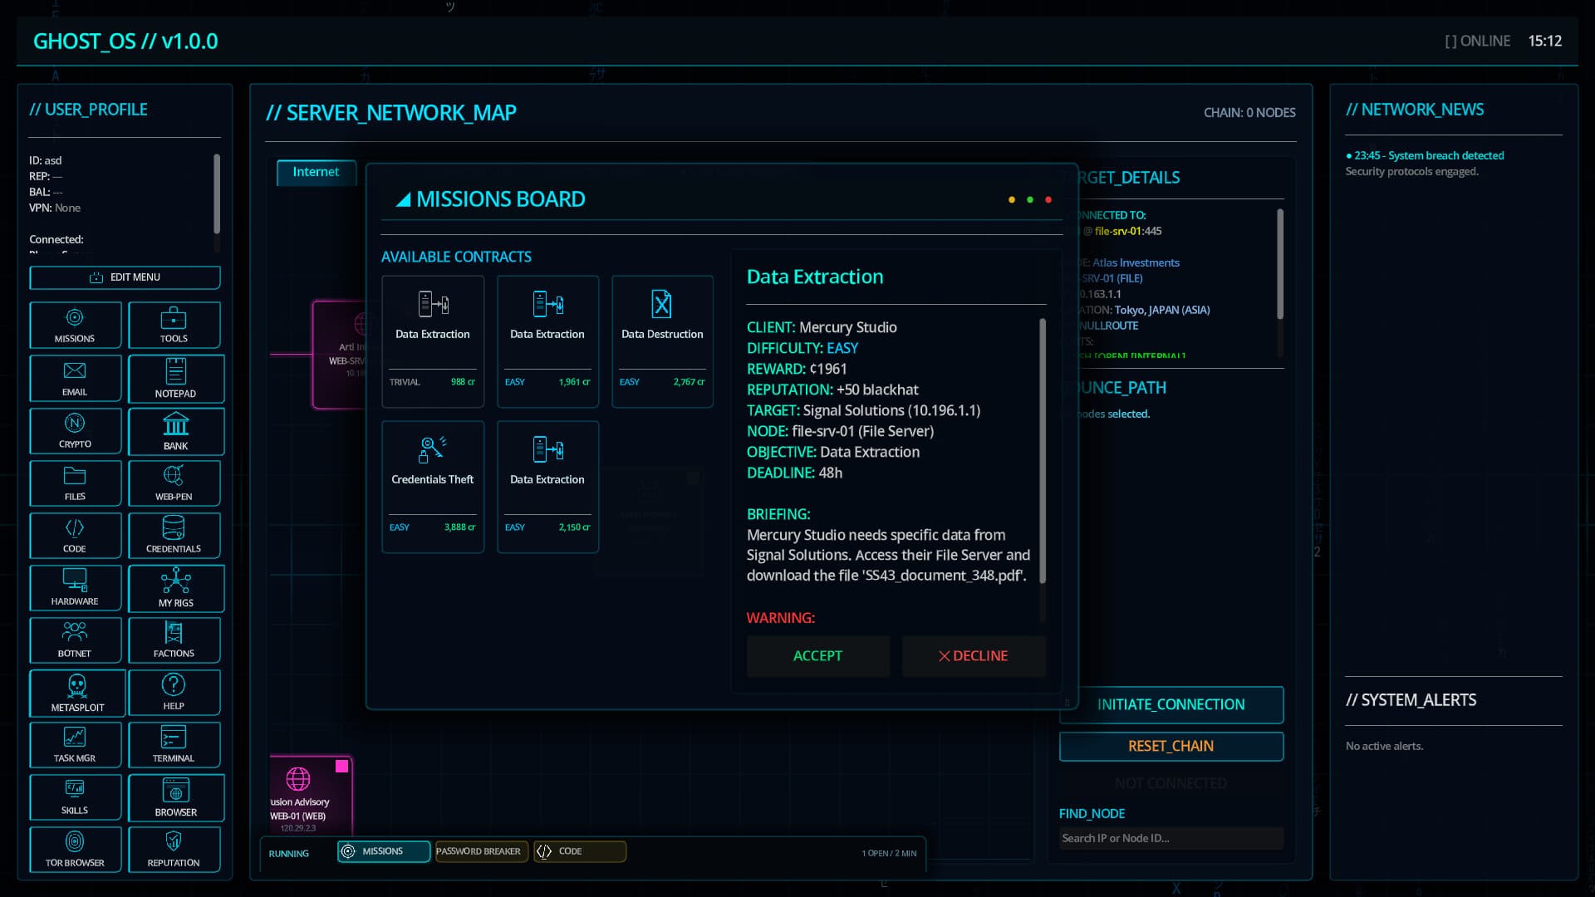Viewport: 1595px width, 897px height.
Task: Open the Credentials manager
Action: tap(175, 535)
